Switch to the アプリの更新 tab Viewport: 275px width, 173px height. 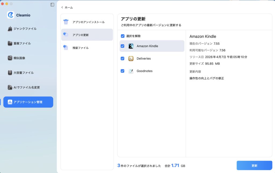[x=87, y=35]
